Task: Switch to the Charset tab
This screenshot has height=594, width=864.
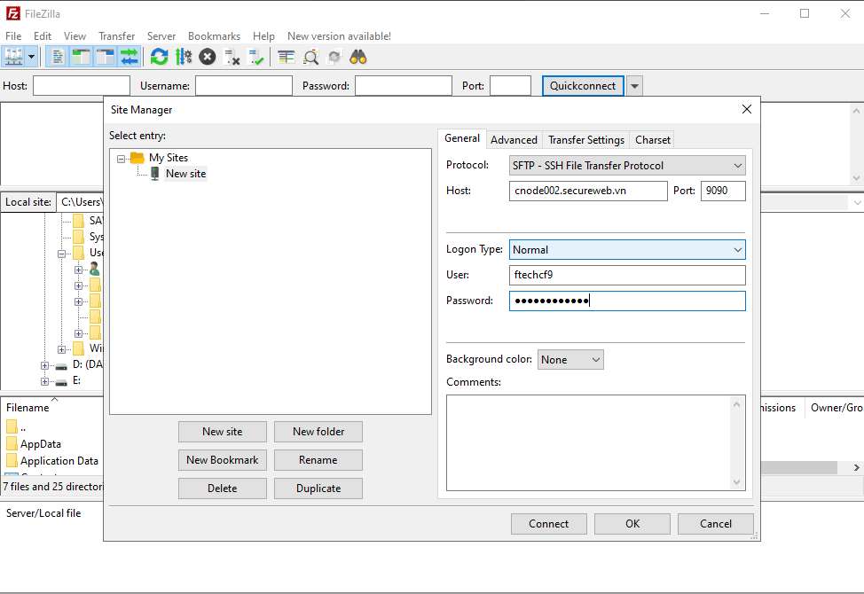Action: pos(653,140)
